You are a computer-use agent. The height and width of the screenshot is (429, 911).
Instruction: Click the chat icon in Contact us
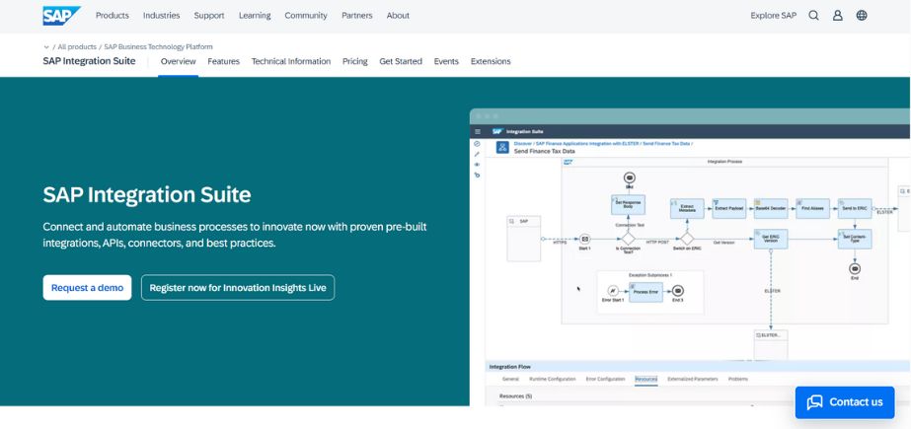coord(814,402)
